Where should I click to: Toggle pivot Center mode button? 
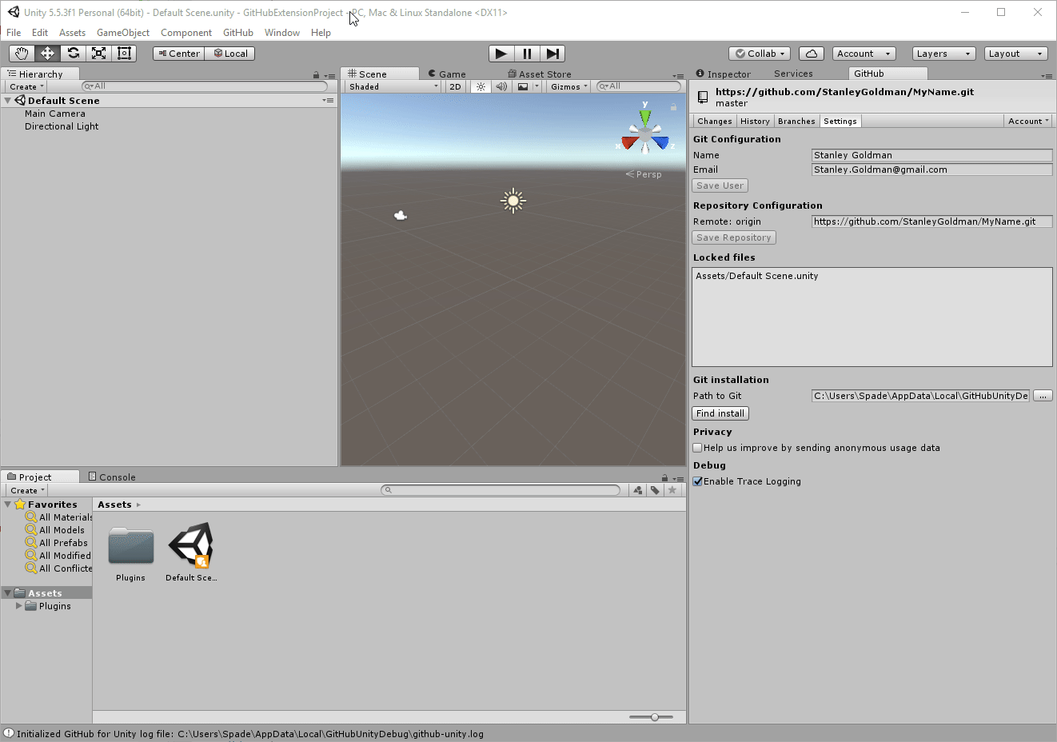pyautogui.click(x=179, y=54)
